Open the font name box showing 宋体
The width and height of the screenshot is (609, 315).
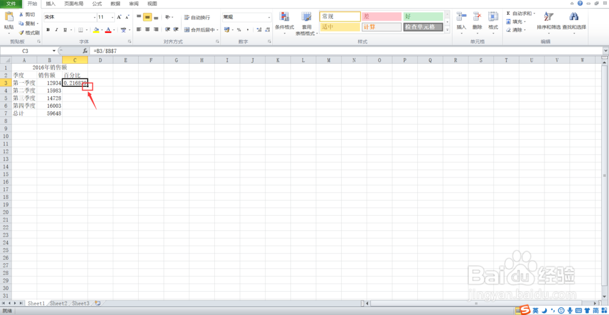70,18
